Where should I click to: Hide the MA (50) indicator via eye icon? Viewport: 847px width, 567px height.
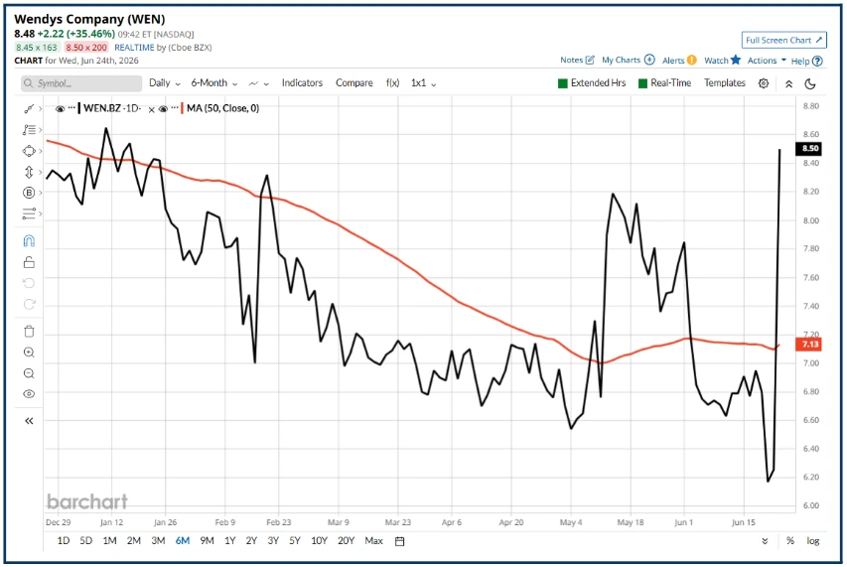[x=163, y=108]
